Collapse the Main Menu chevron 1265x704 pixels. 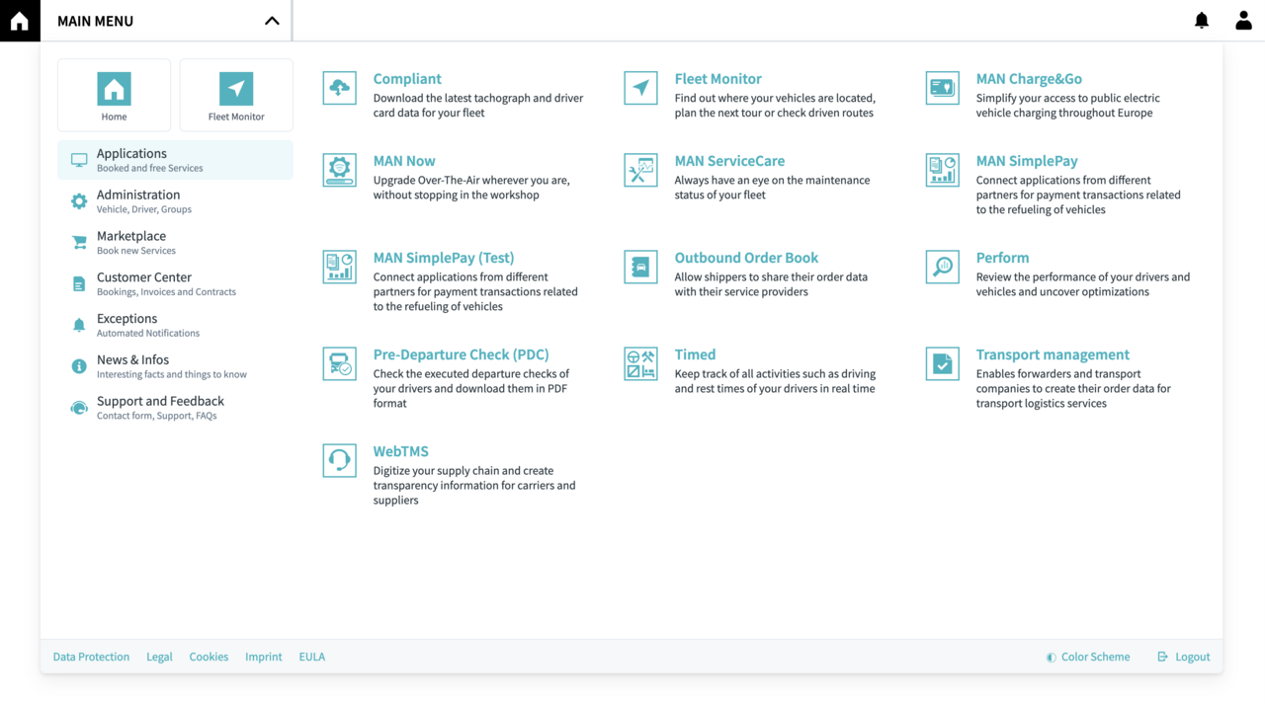pyautogui.click(x=272, y=21)
